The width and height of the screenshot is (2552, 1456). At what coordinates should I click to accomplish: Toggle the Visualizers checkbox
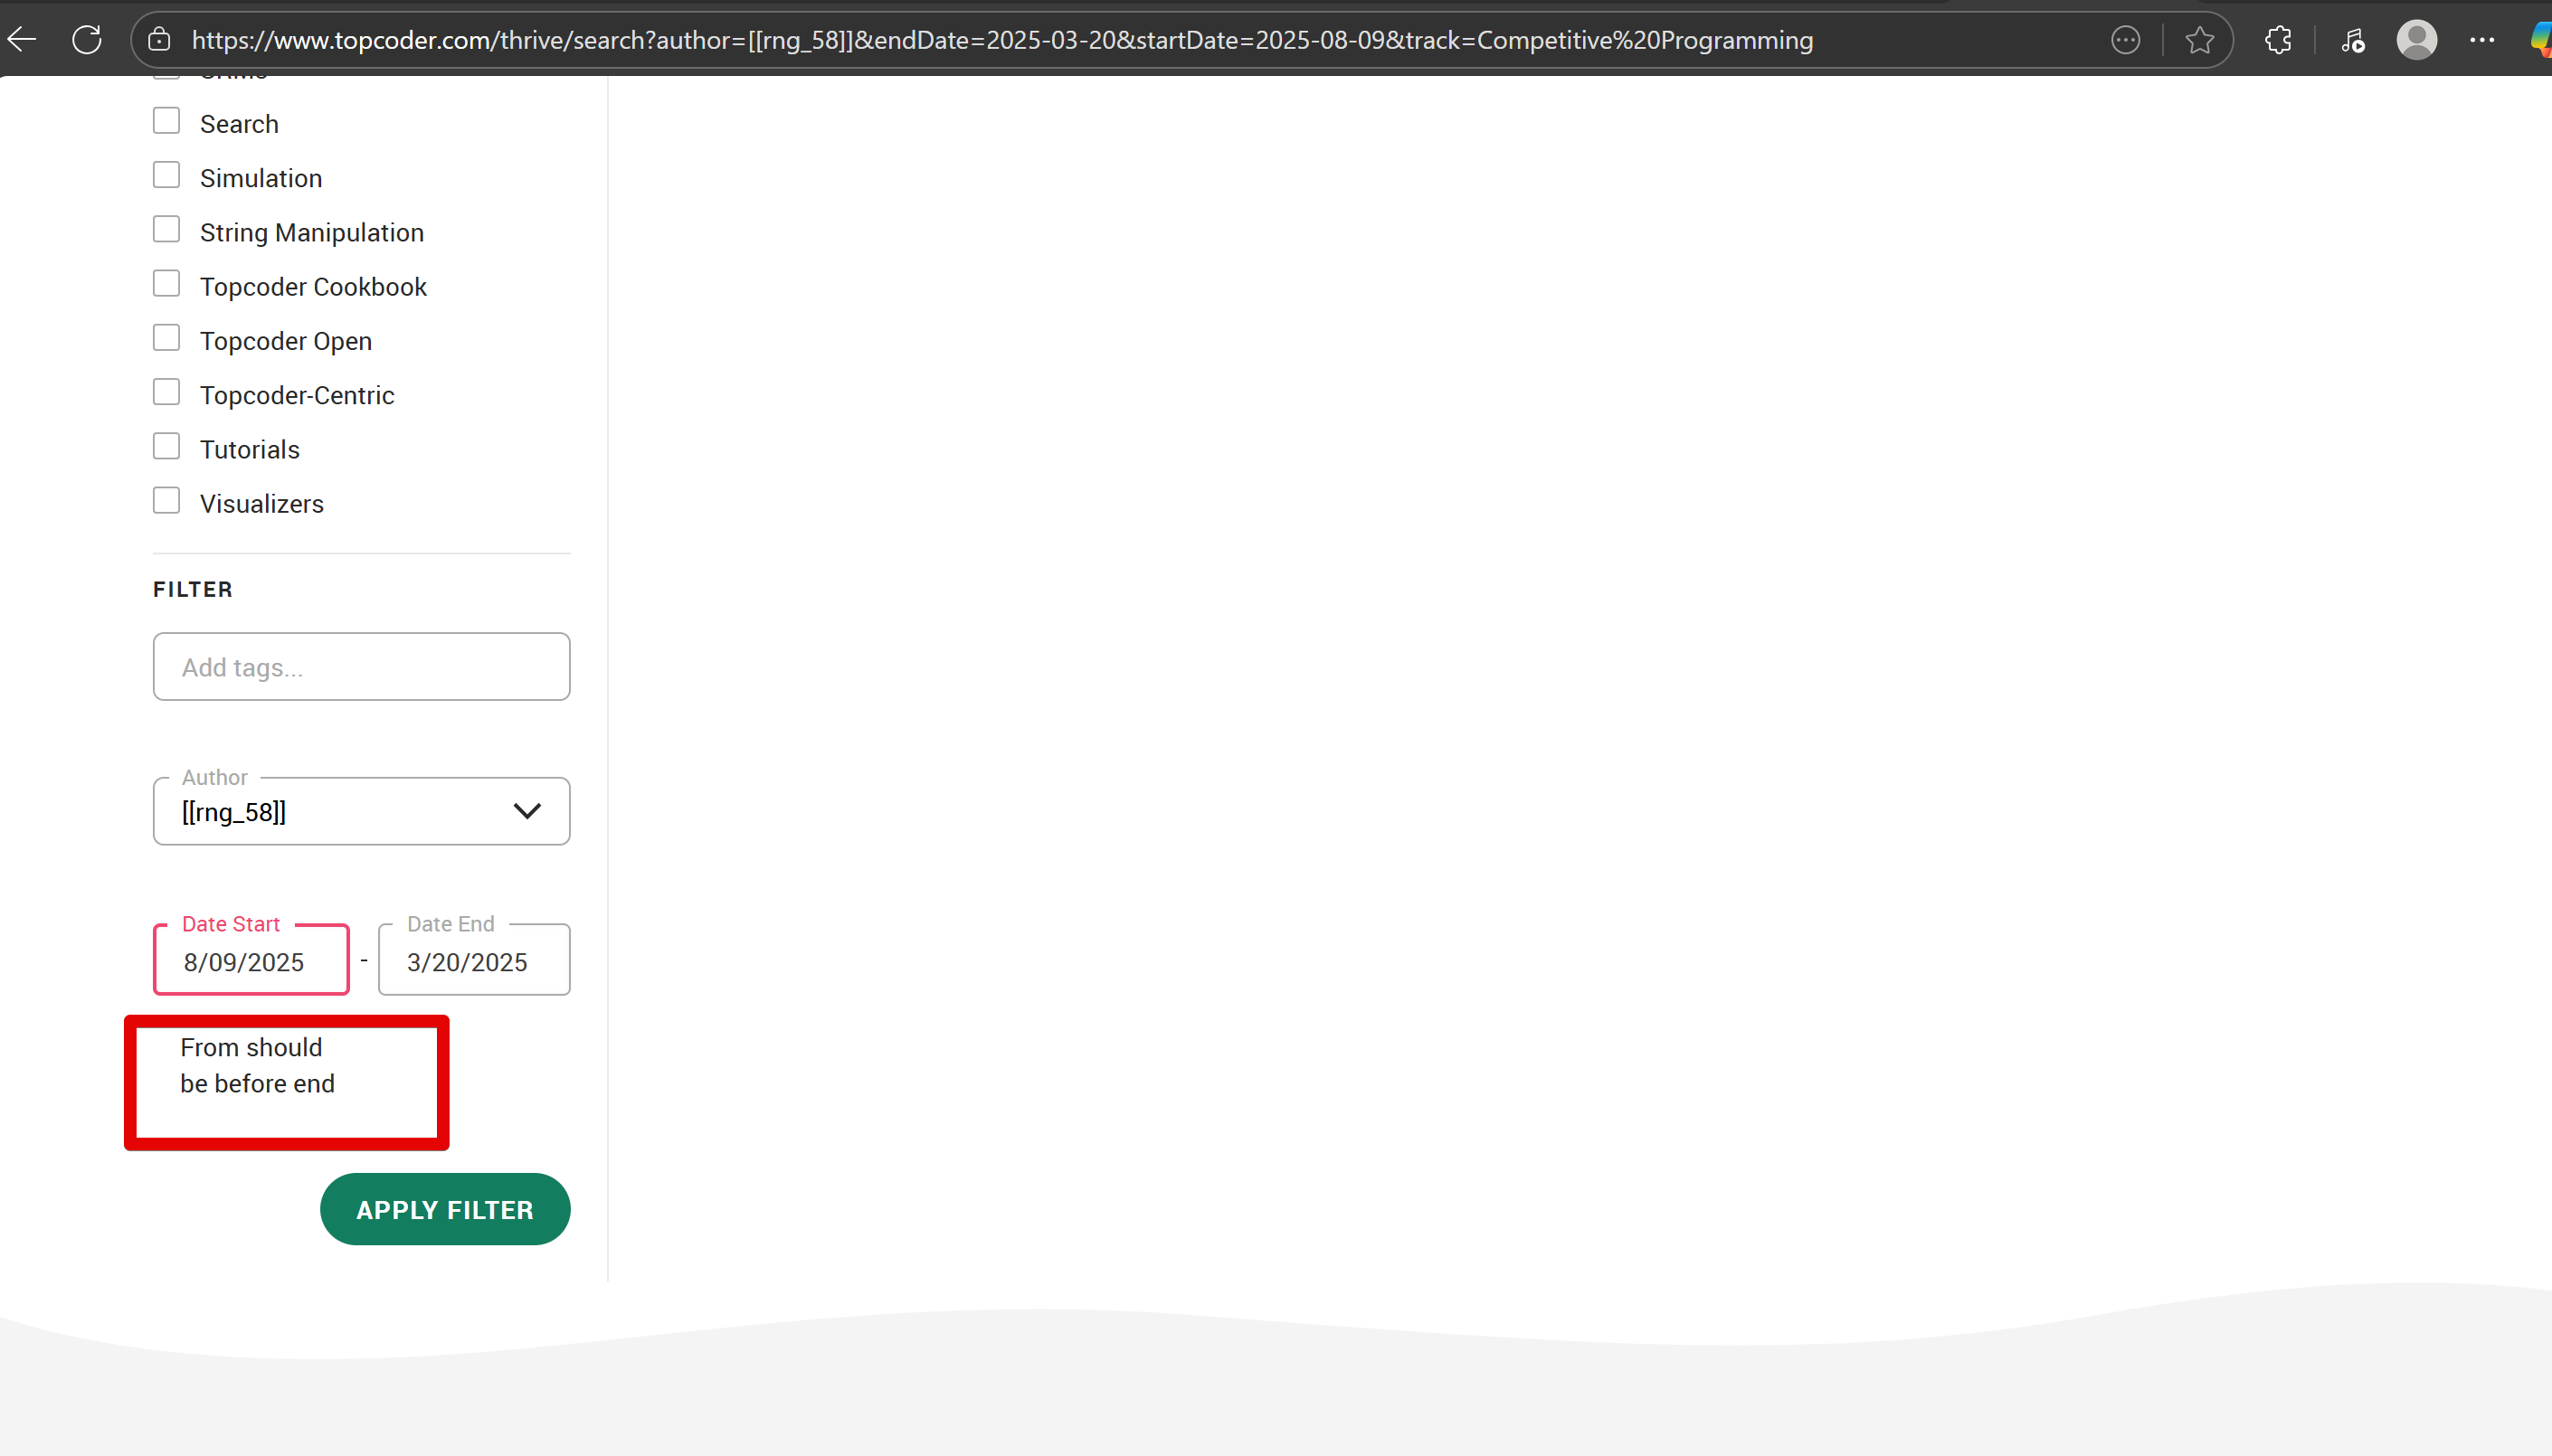click(x=166, y=501)
